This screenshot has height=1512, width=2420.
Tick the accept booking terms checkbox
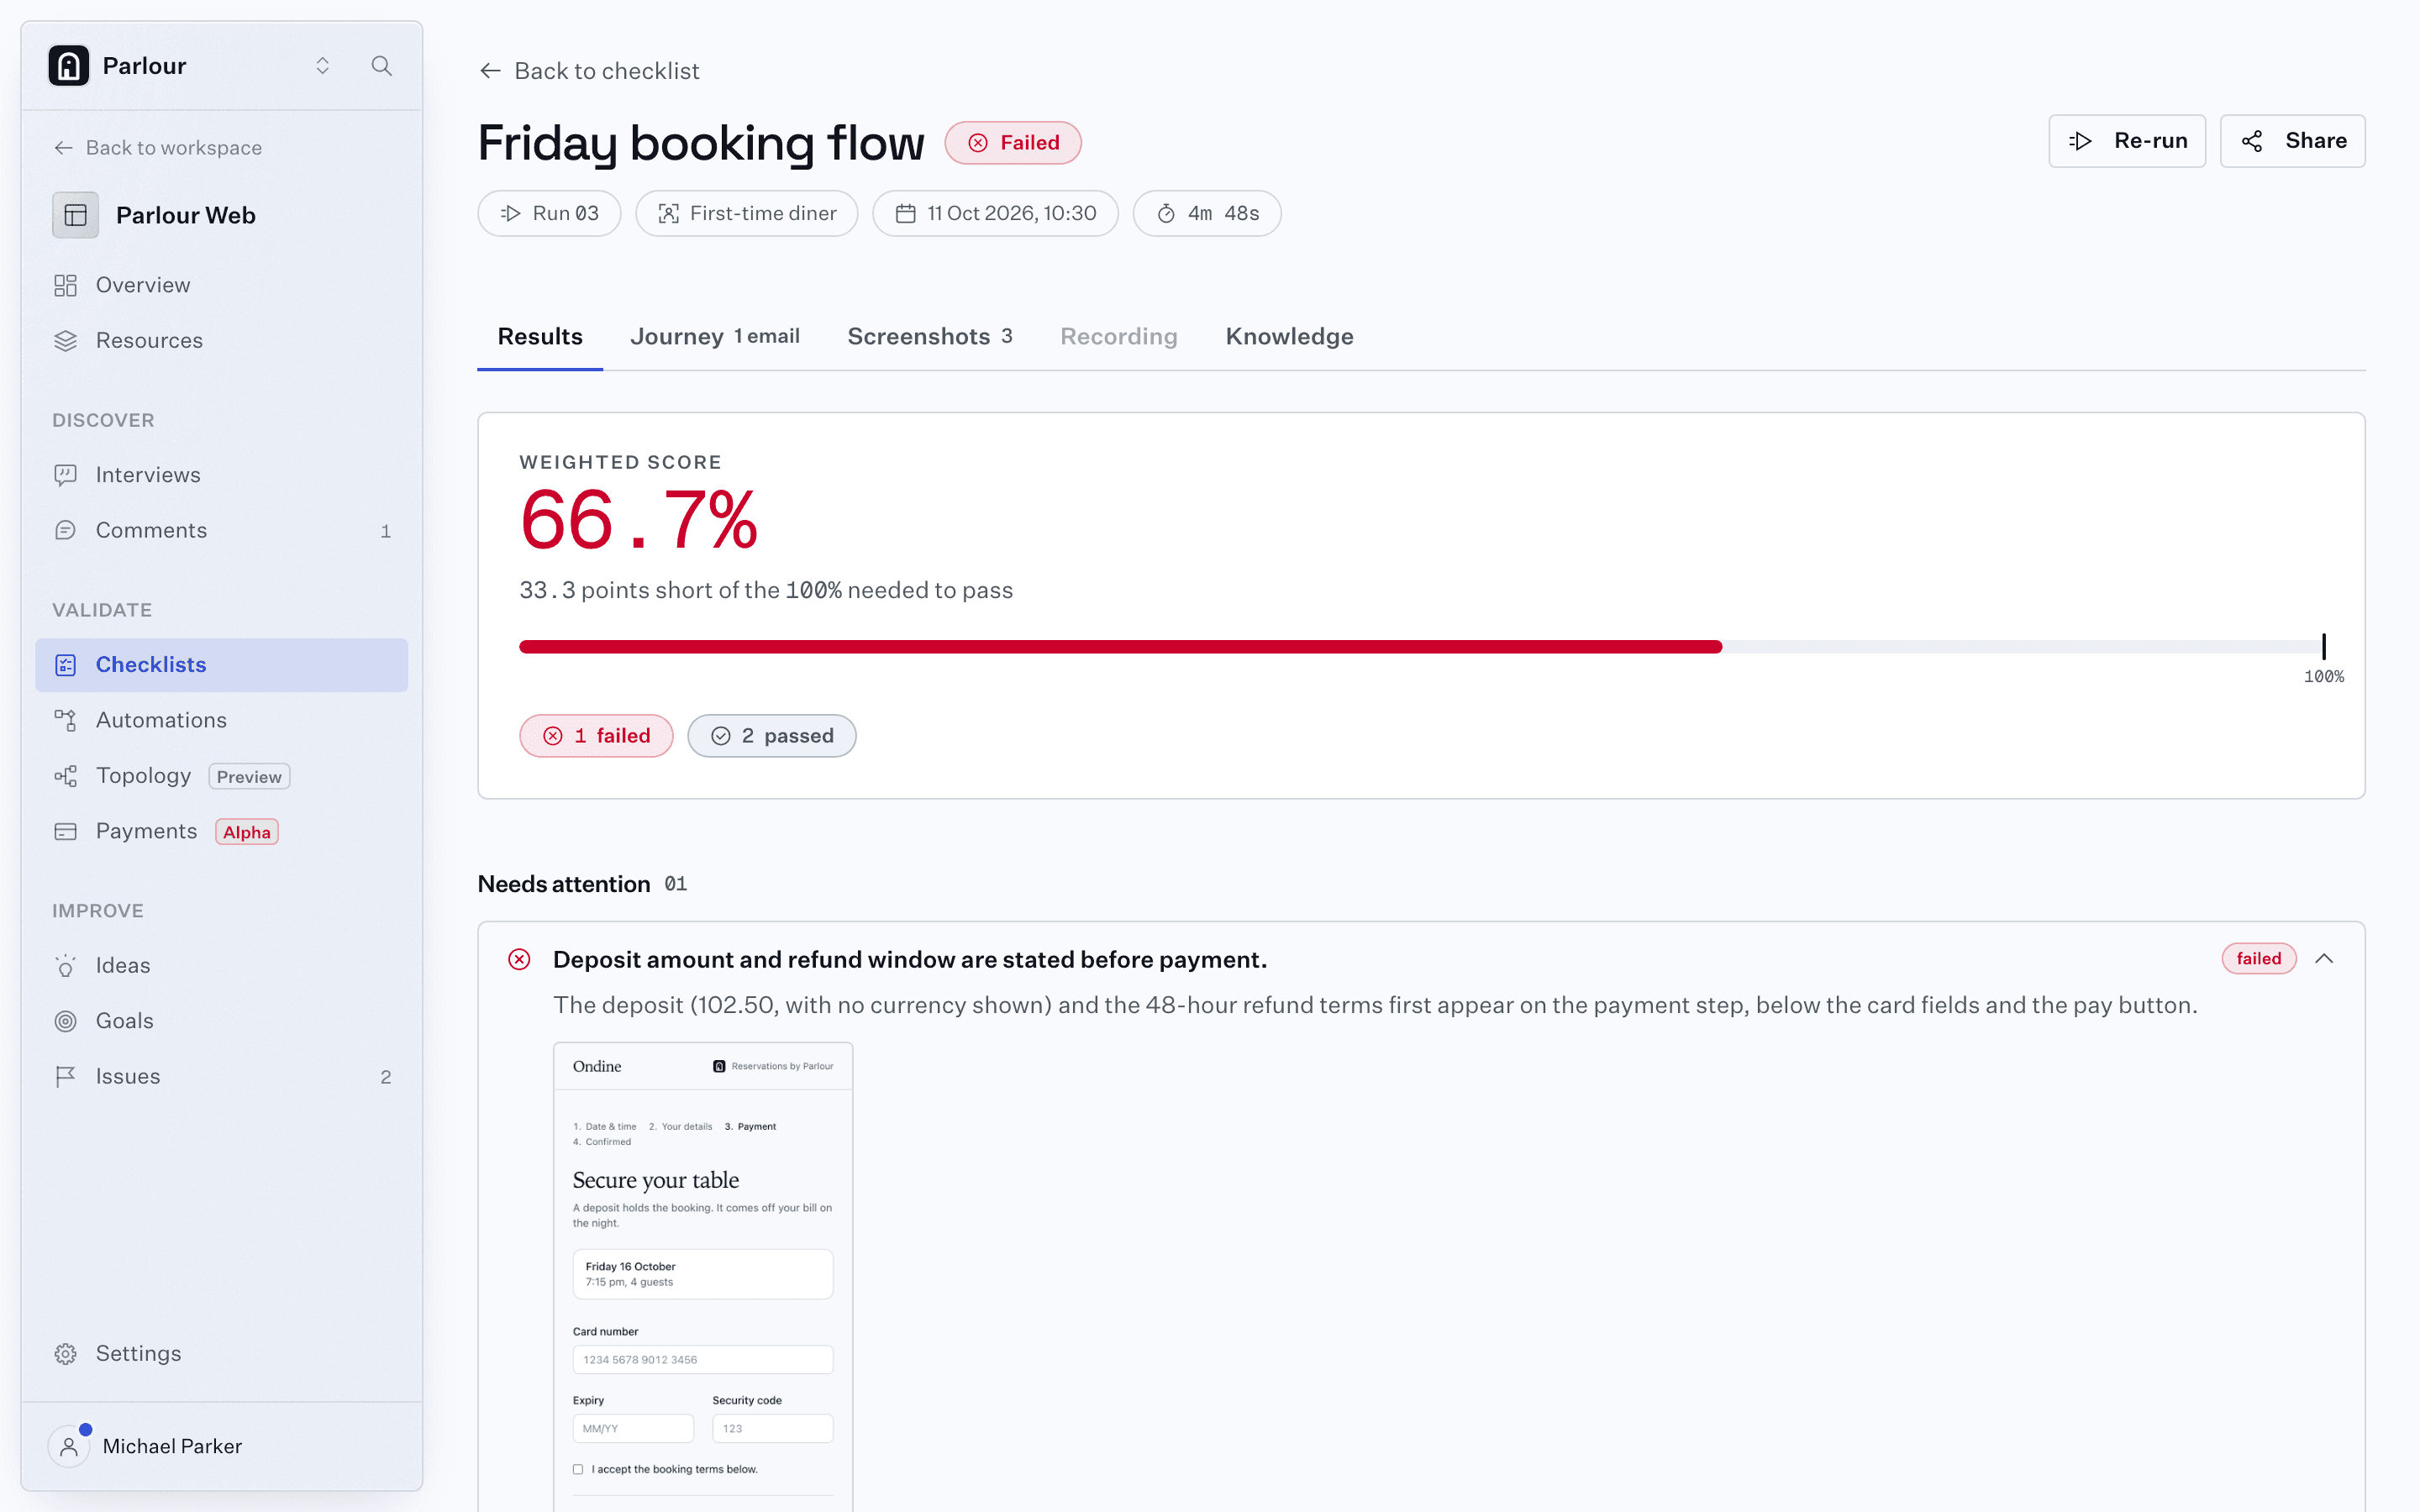[578, 1469]
